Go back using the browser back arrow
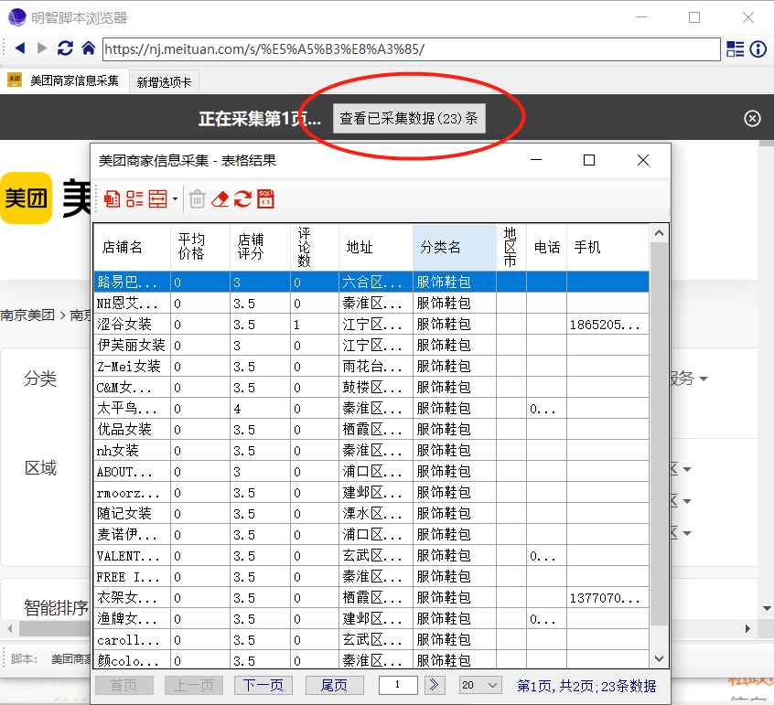 point(20,48)
